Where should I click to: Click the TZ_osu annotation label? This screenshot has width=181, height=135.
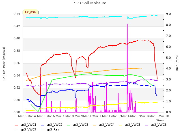pos(31,12)
